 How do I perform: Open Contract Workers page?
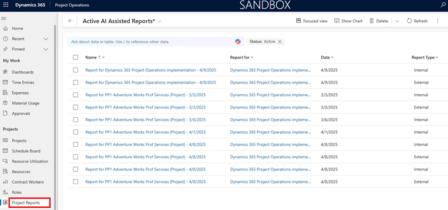coord(28,182)
